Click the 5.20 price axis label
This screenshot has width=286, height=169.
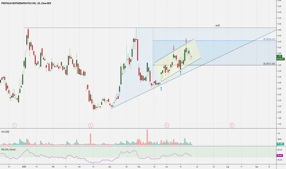[x=279, y=18]
